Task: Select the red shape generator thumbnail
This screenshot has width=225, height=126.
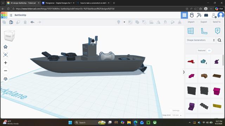Action: click(x=191, y=62)
